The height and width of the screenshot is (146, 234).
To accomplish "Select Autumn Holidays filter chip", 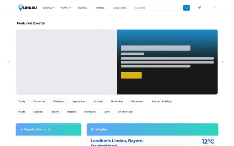I will [161, 101].
